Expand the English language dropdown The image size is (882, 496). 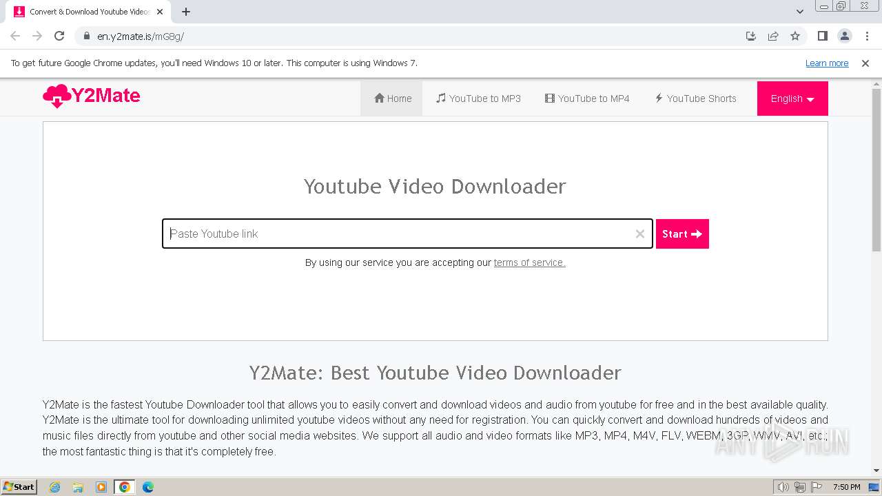point(792,99)
